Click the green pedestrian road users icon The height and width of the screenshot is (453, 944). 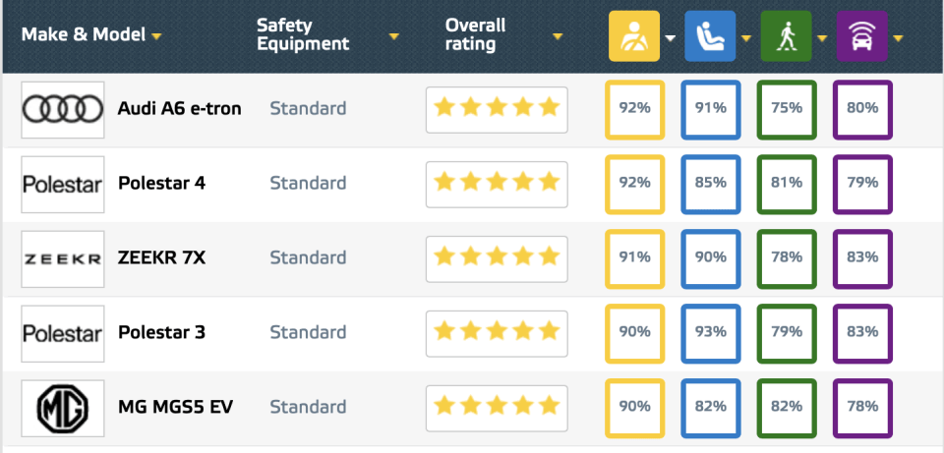coord(785,36)
